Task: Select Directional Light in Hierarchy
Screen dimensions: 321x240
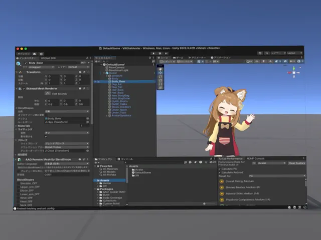Action: tap(118, 70)
